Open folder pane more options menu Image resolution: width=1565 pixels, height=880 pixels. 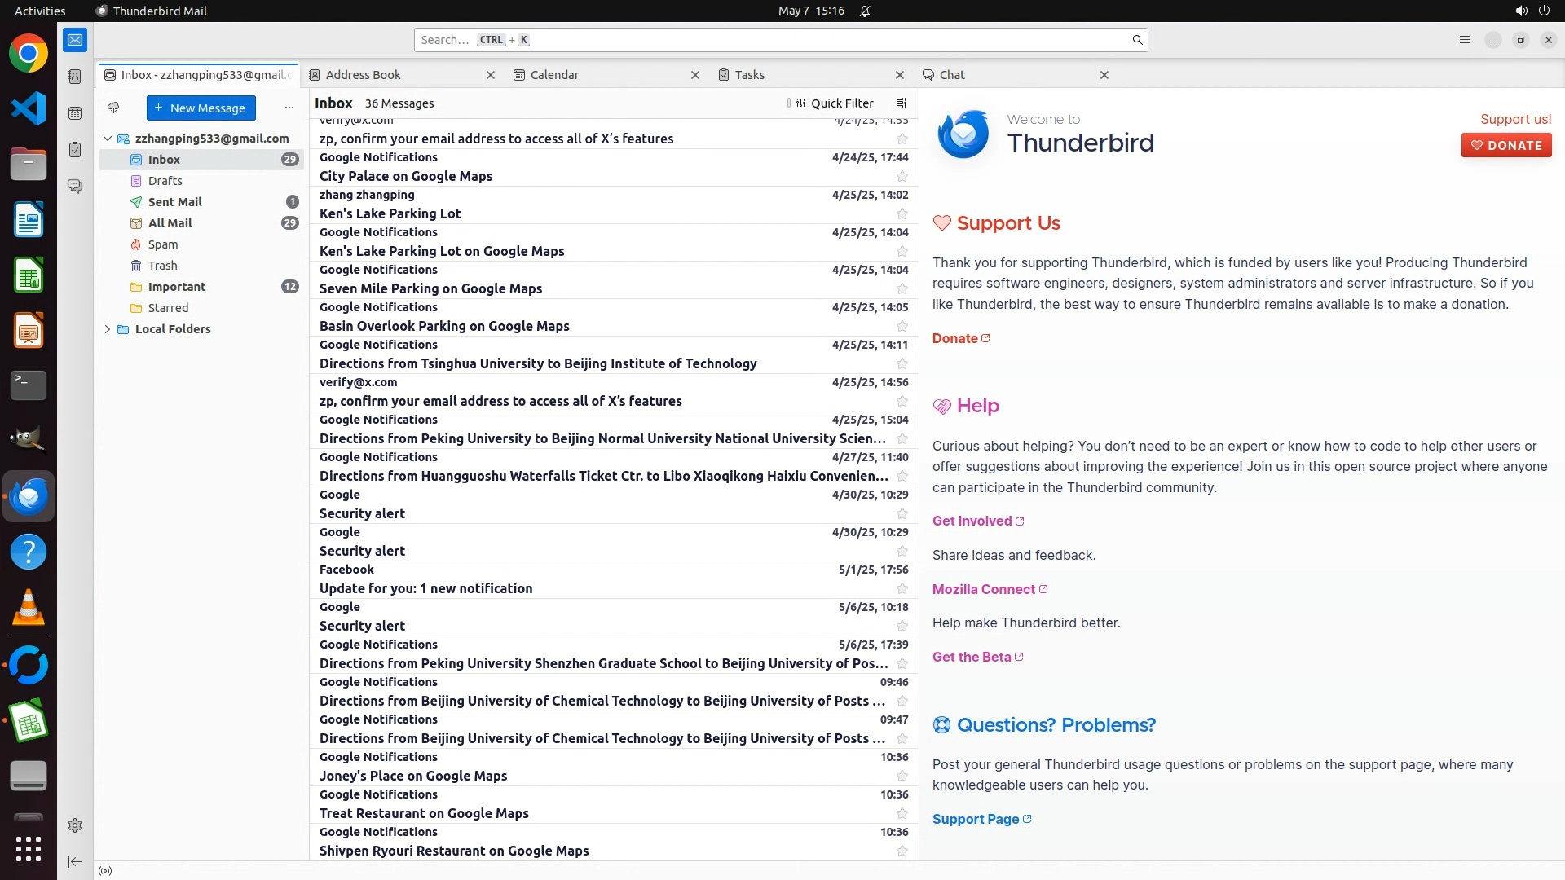(x=289, y=108)
